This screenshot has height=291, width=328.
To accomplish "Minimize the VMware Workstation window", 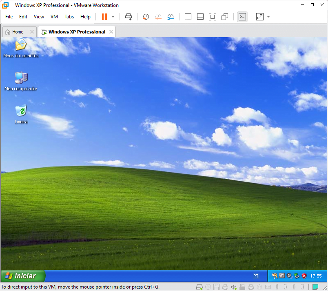I will [x=302, y=5].
